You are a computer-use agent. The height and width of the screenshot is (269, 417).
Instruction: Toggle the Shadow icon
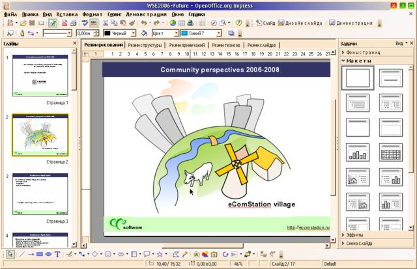(x=231, y=33)
